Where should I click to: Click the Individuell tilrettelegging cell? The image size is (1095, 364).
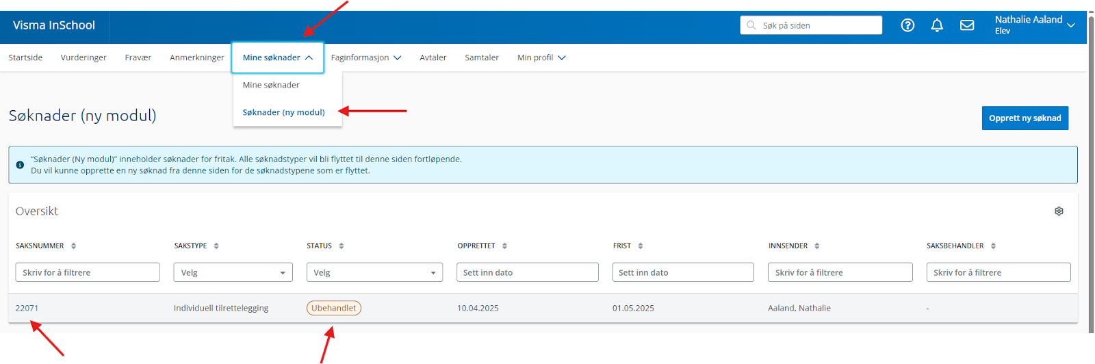coord(221,308)
